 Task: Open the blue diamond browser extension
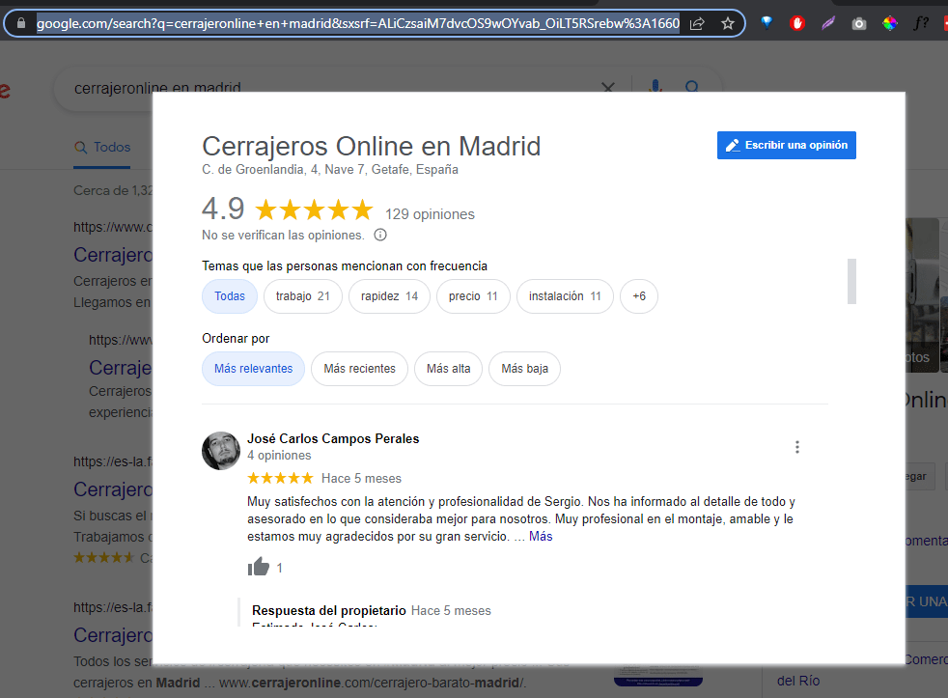[767, 23]
